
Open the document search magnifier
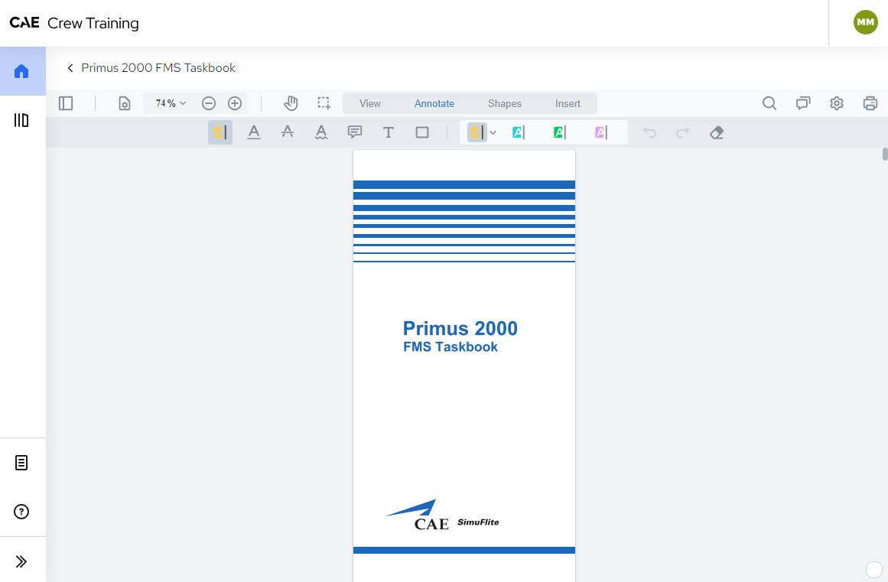(769, 103)
